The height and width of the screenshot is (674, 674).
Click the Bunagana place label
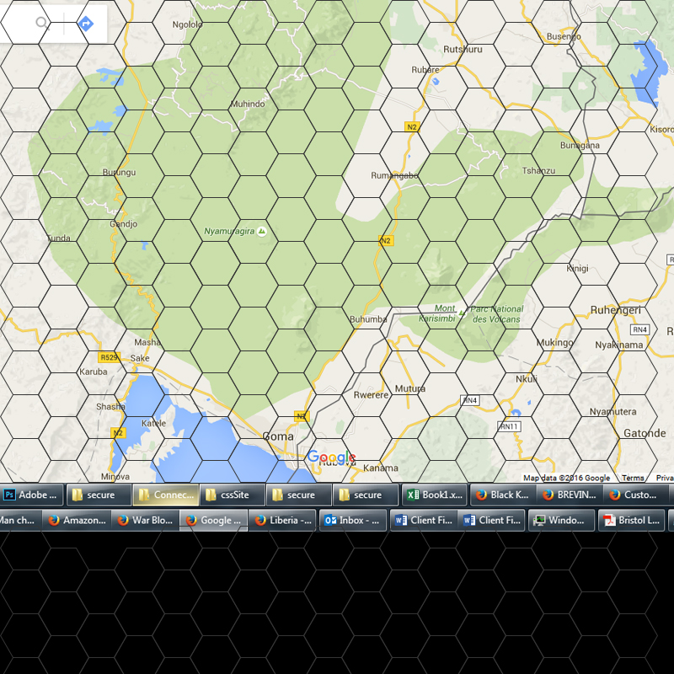(x=580, y=145)
